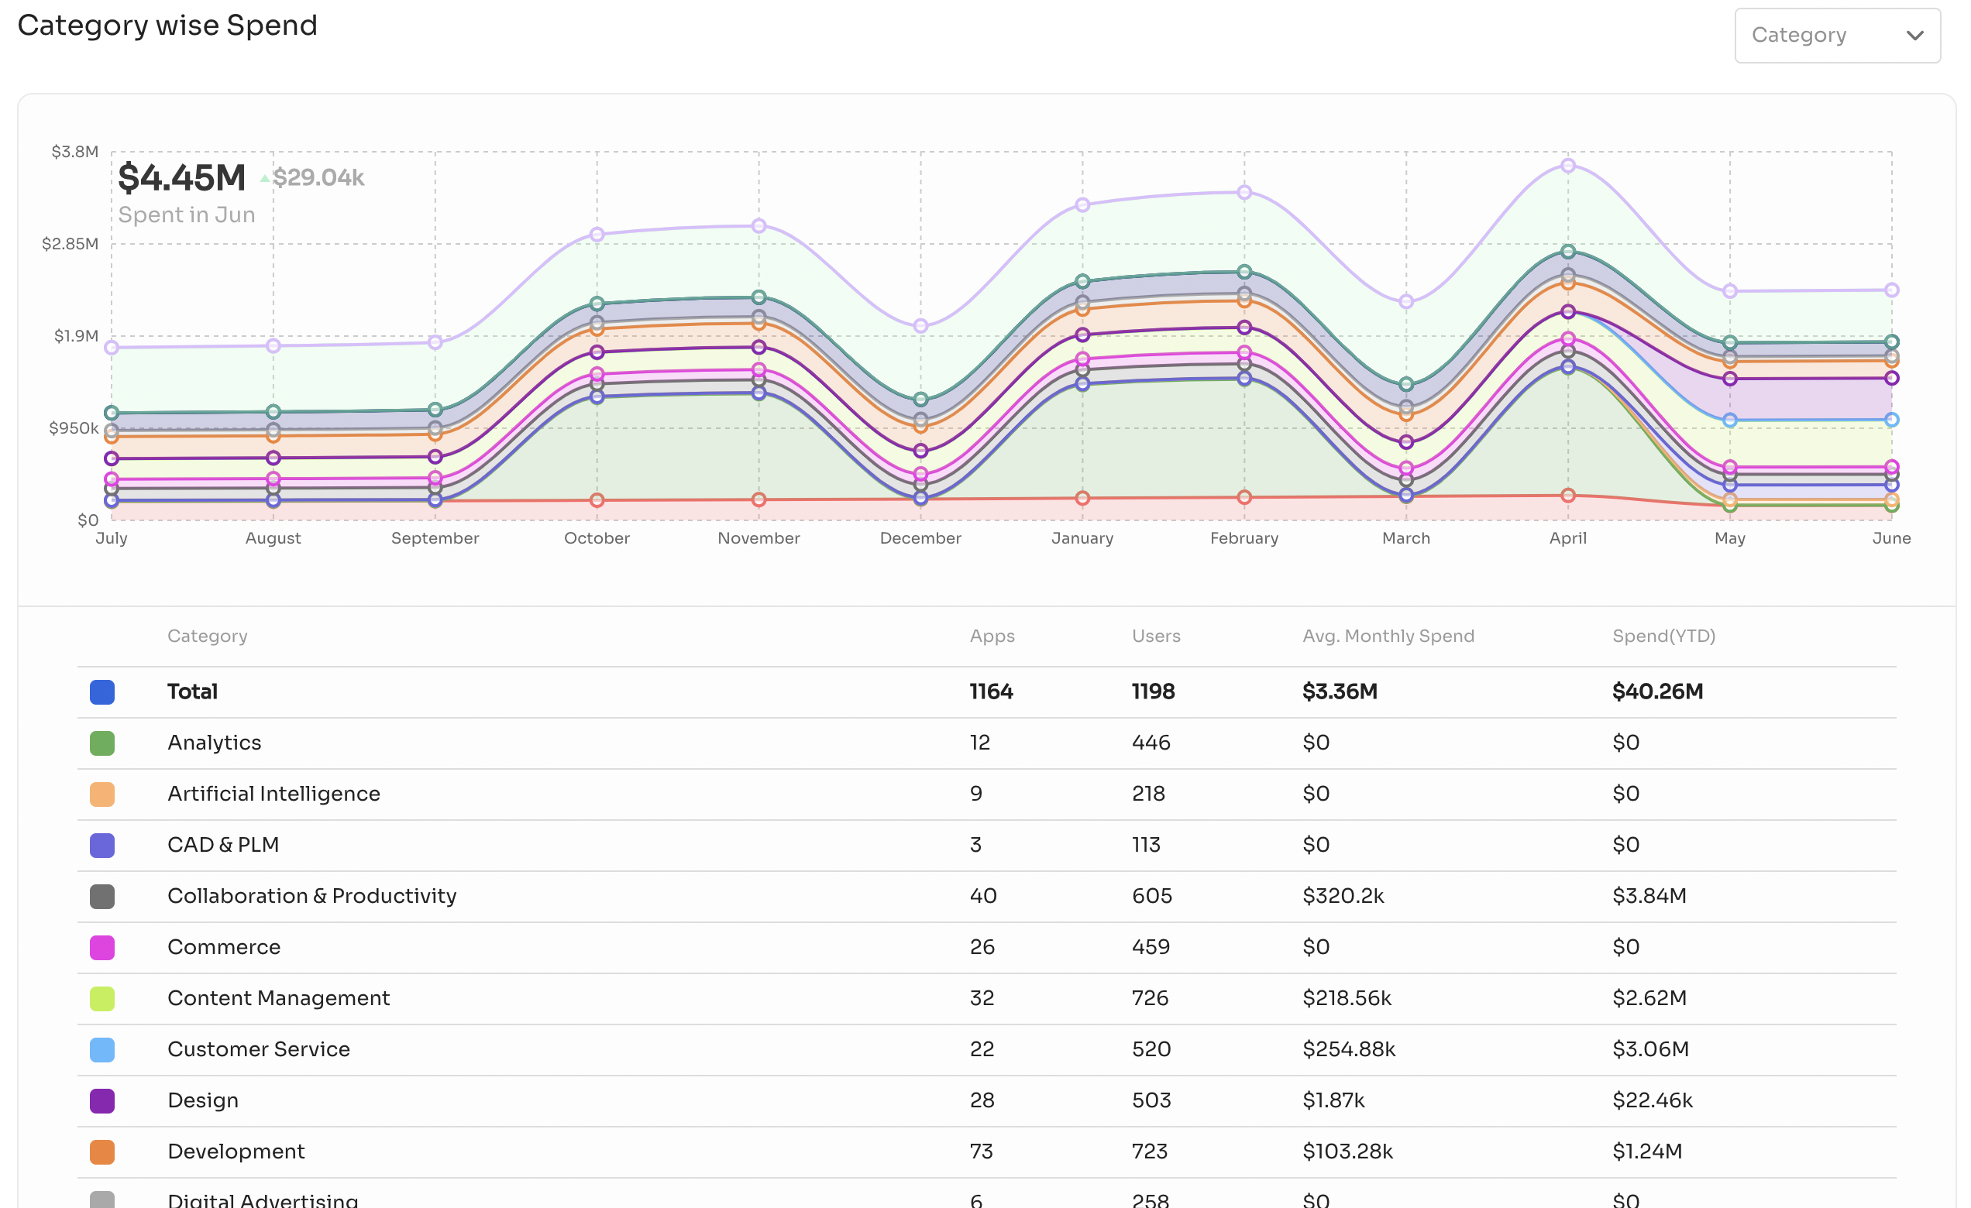The height and width of the screenshot is (1208, 1971).
Task: Click the Artificial Intelligence orange swatch
Action: click(102, 794)
